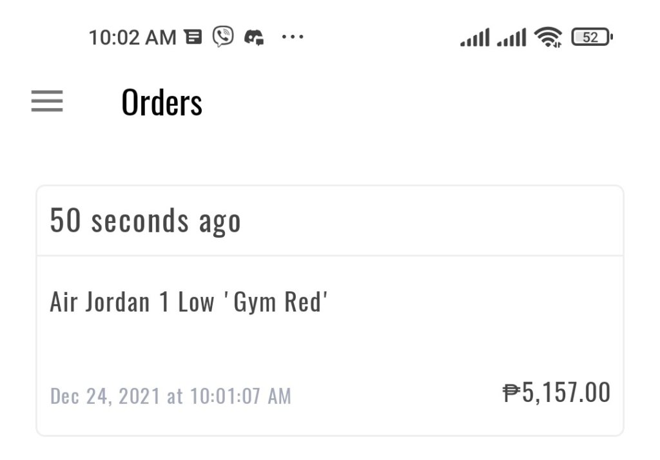The height and width of the screenshot is (460, 660).
Task: Tap the 10:02 AM status bar clock
Action: pos(132,37)
